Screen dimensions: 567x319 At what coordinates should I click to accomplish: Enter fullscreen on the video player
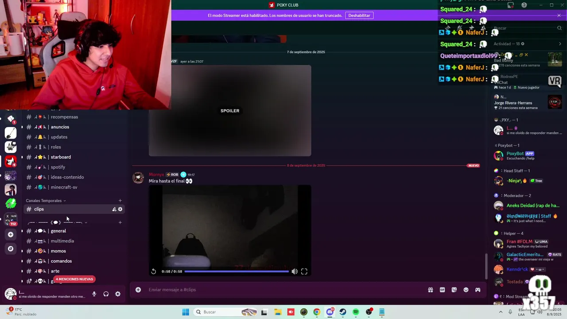(304, 272)
